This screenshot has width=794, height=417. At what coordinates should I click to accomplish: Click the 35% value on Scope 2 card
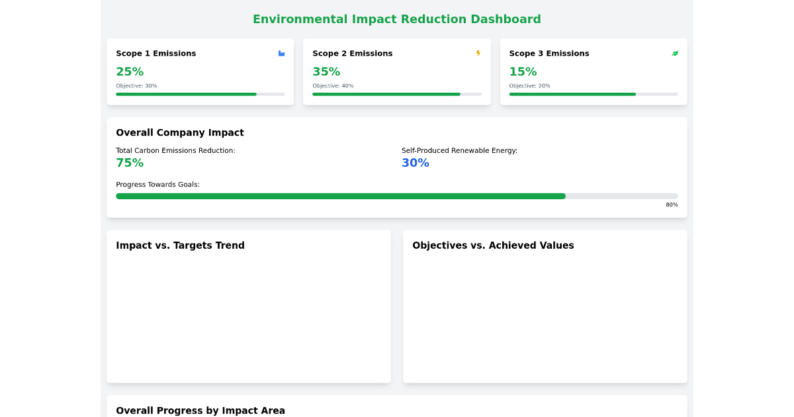(x=326, y=71)
